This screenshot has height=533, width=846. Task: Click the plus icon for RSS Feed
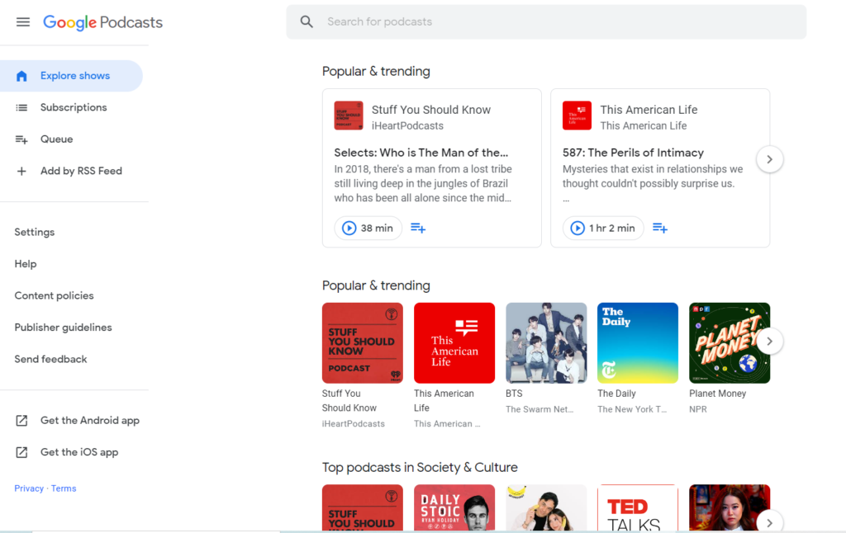pos(21,172)
